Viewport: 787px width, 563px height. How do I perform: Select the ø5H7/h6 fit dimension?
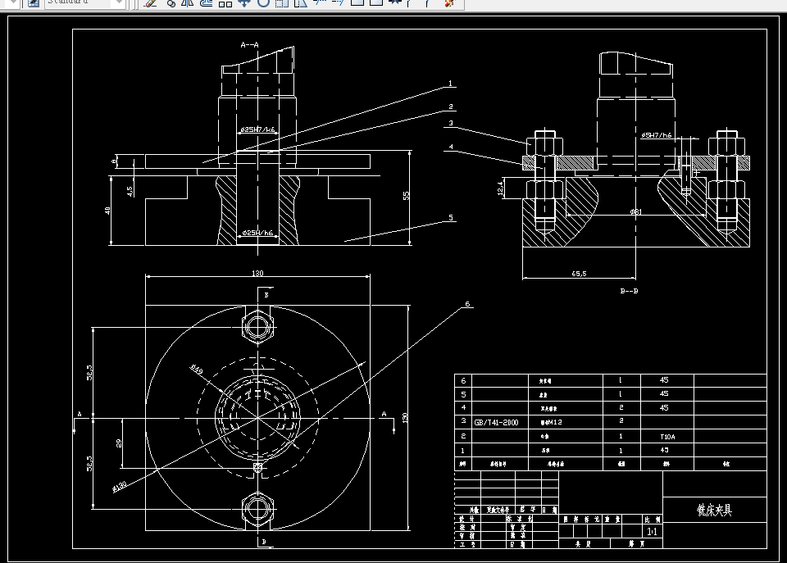[656, 135]
